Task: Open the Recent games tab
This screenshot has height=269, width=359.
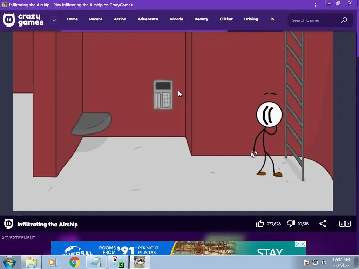Action: click(96, 19)
